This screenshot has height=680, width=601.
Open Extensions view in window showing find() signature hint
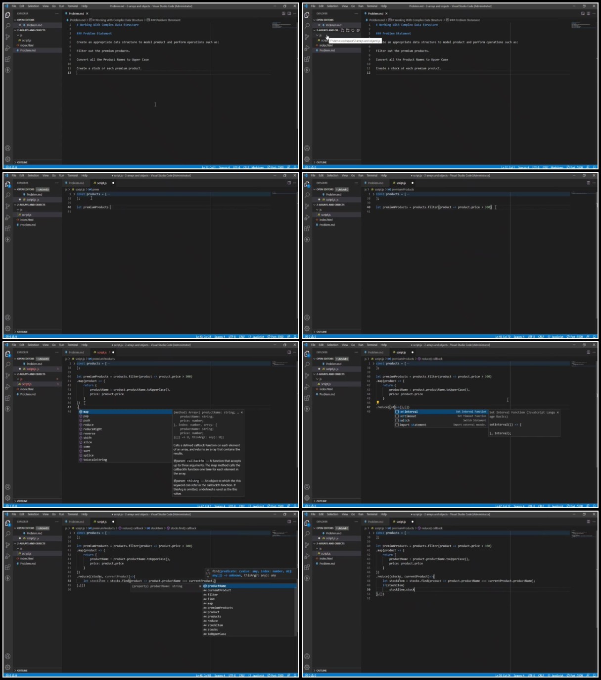[x=8, y=567]
